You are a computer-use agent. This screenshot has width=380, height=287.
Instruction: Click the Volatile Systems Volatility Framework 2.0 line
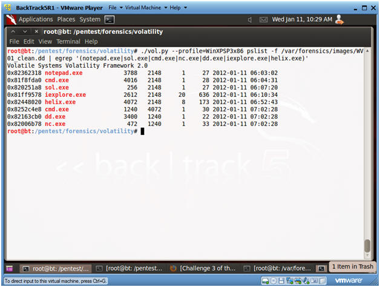point(77,66)
